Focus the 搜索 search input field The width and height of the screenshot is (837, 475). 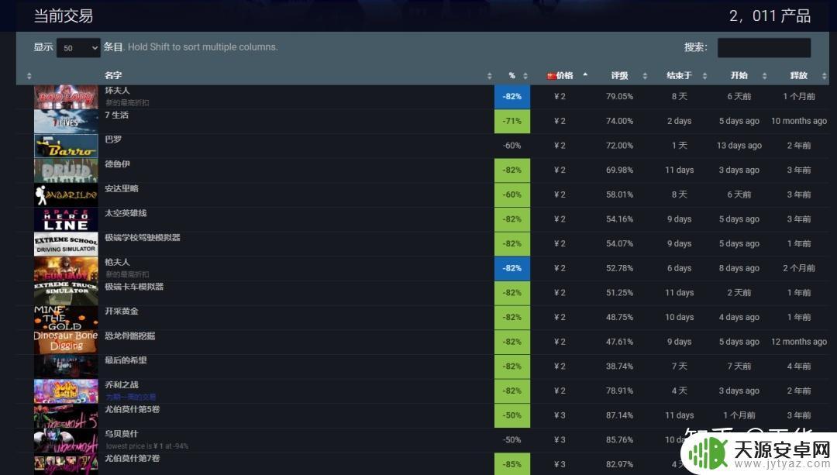tap(764, 47)
